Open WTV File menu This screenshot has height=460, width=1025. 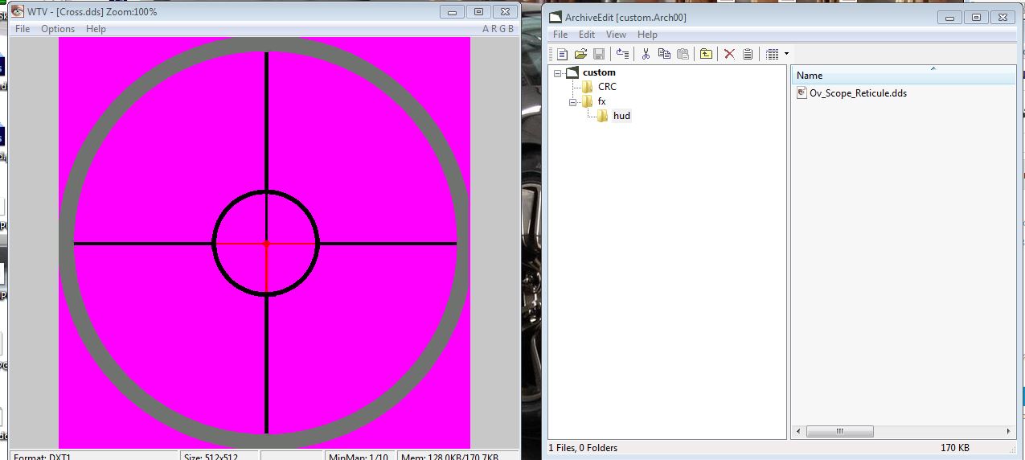(23, 29)
